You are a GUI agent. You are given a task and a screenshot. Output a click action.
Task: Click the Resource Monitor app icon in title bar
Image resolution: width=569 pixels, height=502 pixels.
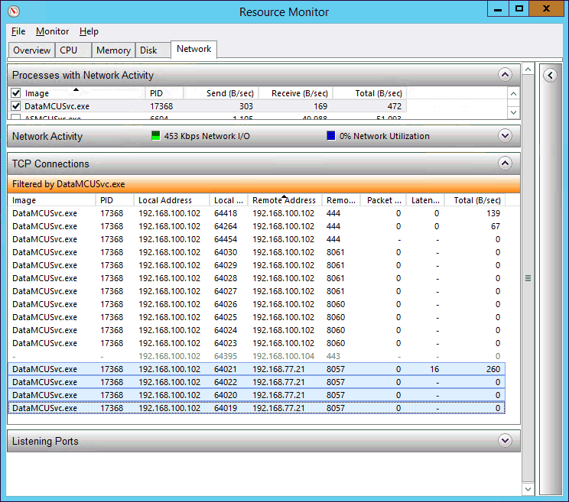pos(14,11)
